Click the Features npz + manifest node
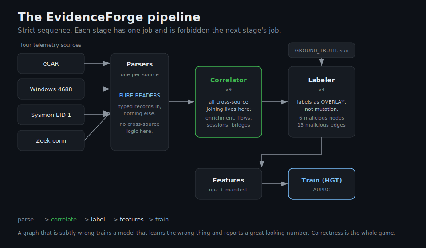 coord(229,184)
